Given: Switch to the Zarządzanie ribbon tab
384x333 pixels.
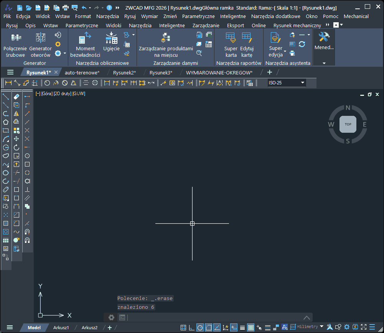Looking at the screenshot, I should (206, 25).
